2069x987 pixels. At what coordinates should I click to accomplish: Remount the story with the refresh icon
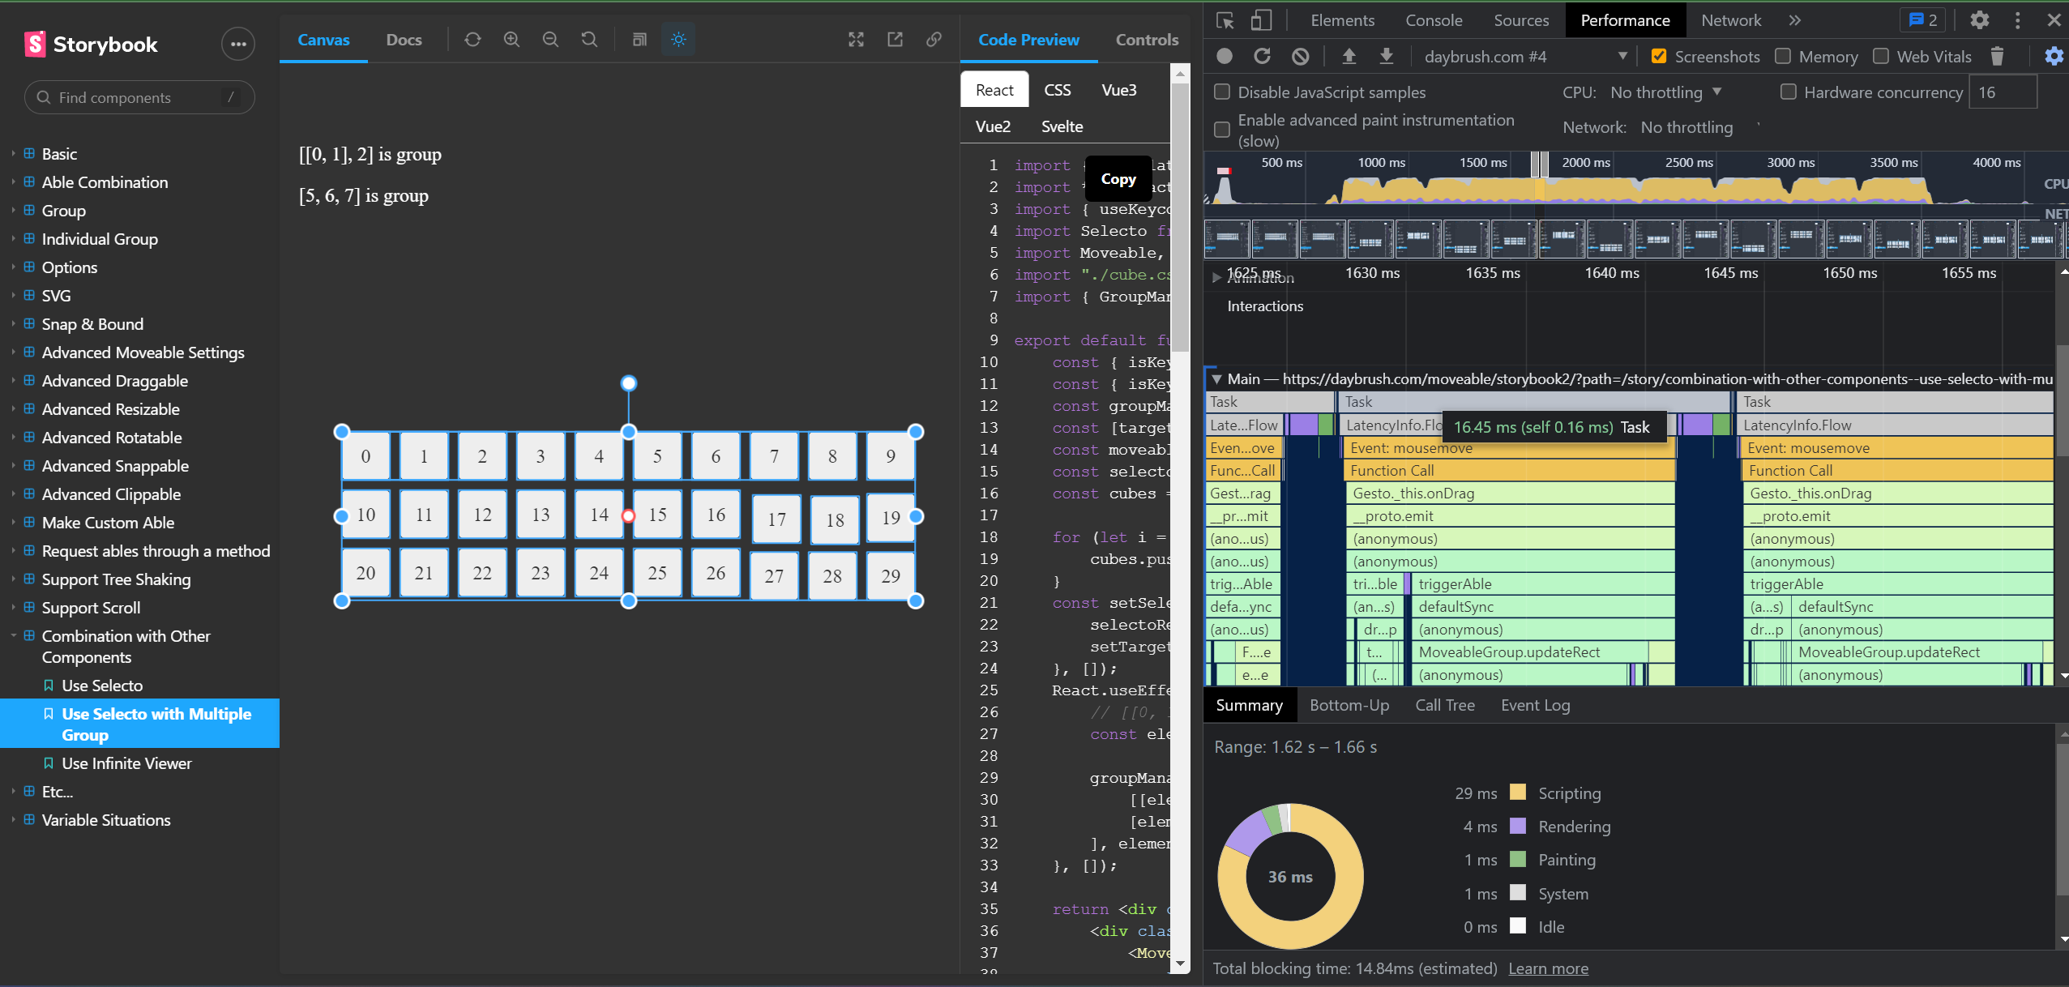472,39
